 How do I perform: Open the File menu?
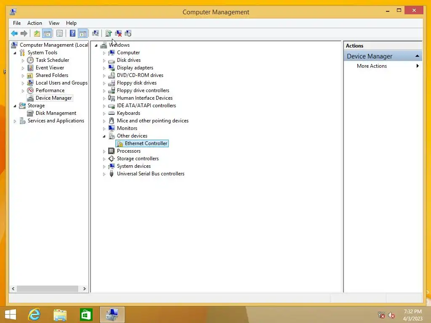click(17, 23)
